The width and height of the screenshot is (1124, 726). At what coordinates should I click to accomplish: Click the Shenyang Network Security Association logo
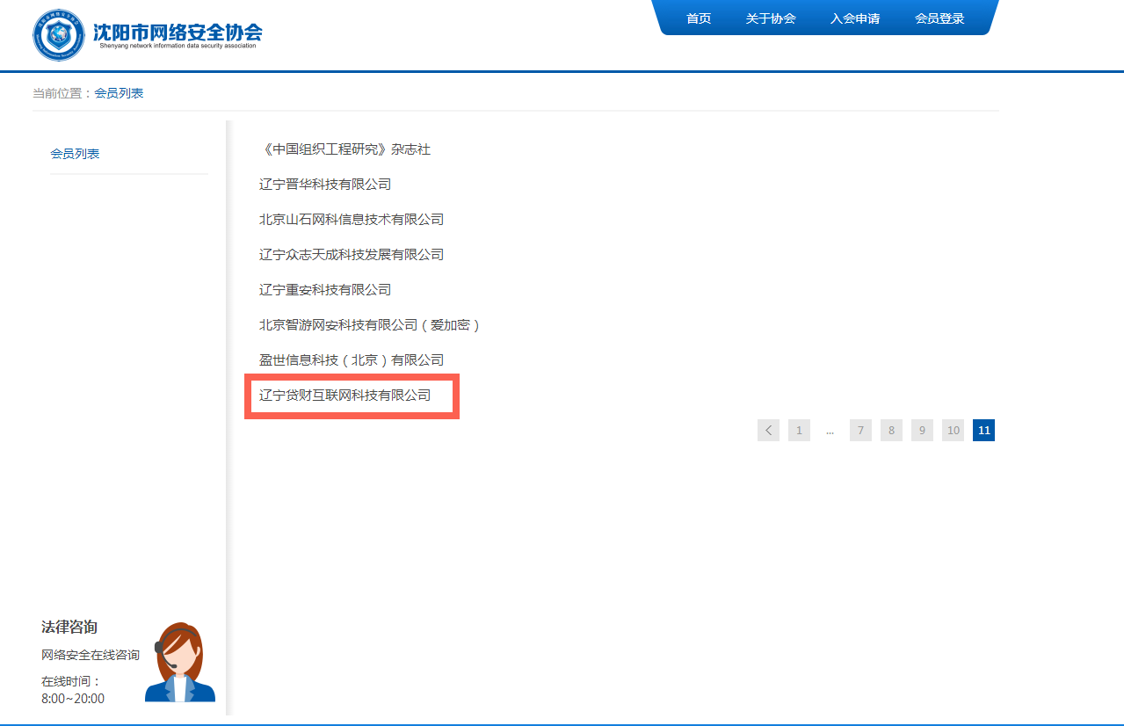pos(147,35)
